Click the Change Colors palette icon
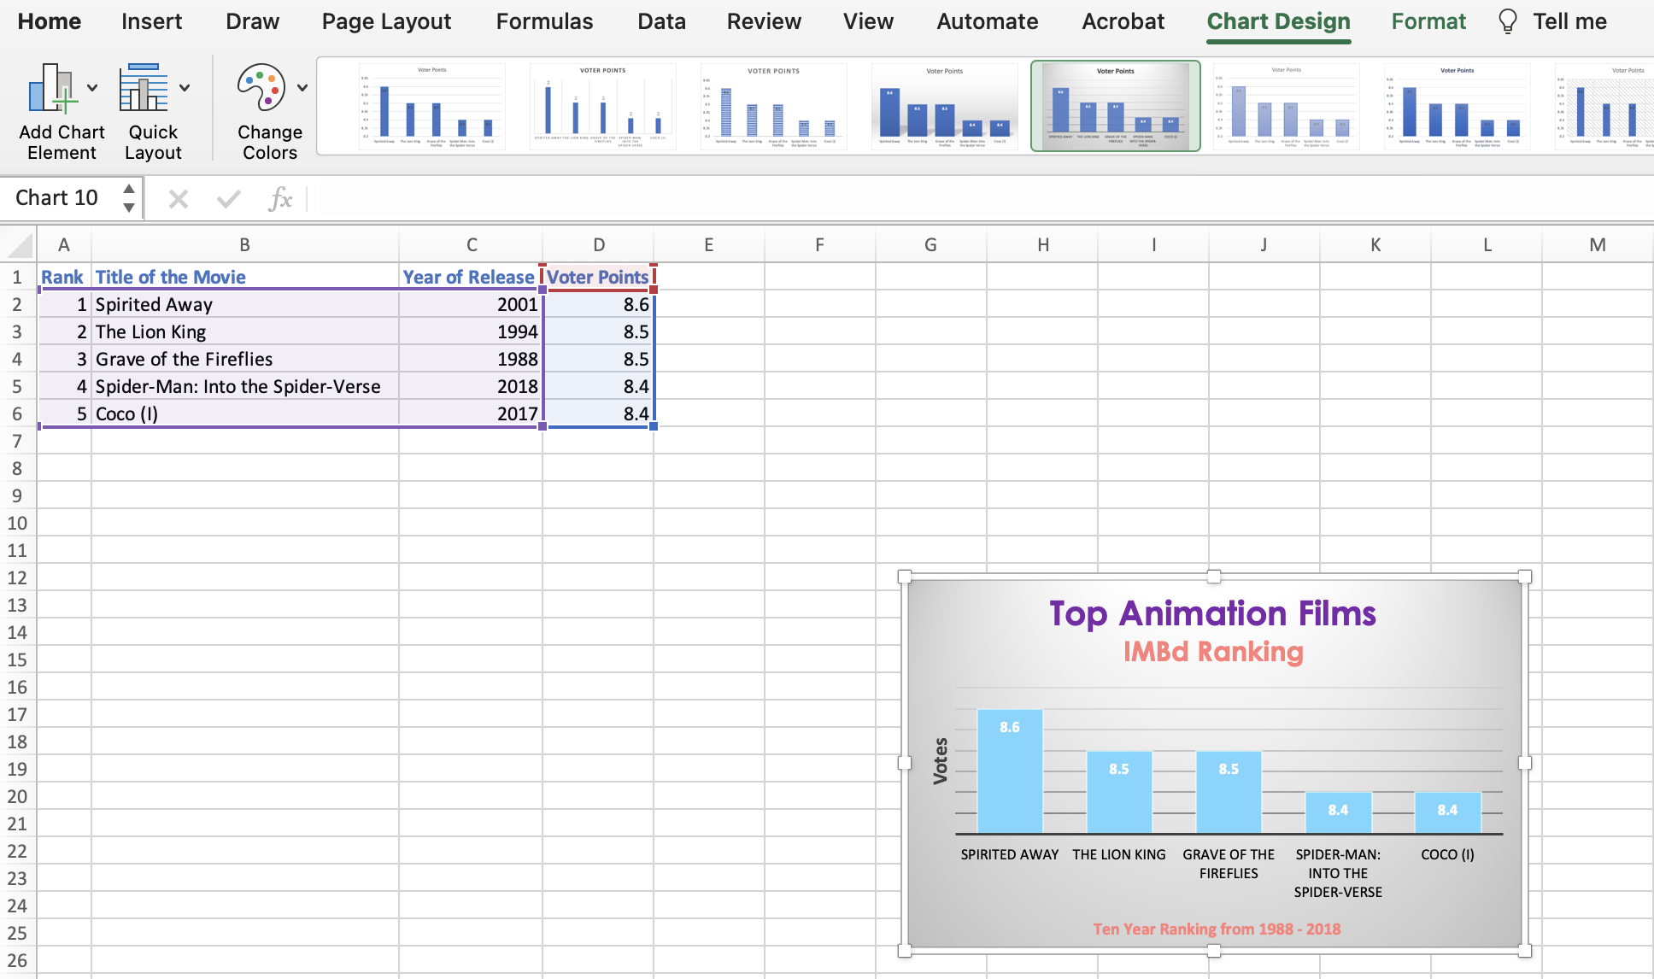 261,88
